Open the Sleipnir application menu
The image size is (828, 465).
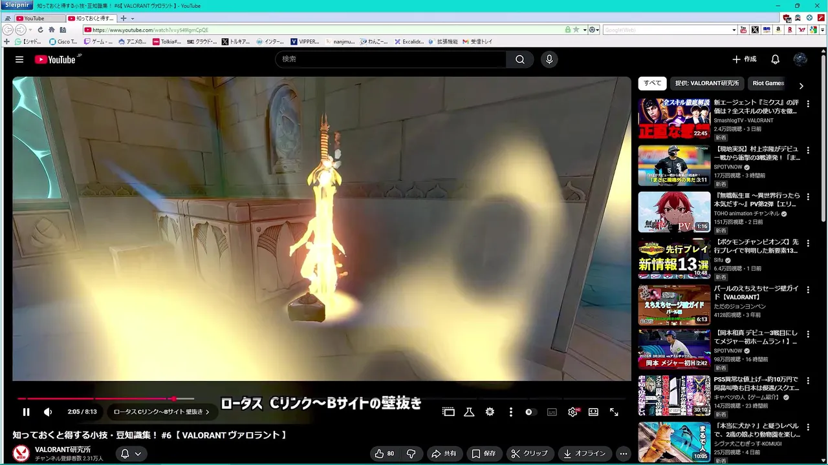(16, 5)
